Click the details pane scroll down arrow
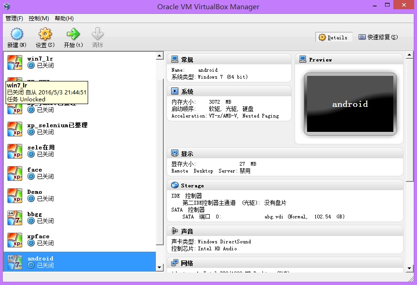Image resolution: width=417 pixels, height=285 pixels. (410, 268)
